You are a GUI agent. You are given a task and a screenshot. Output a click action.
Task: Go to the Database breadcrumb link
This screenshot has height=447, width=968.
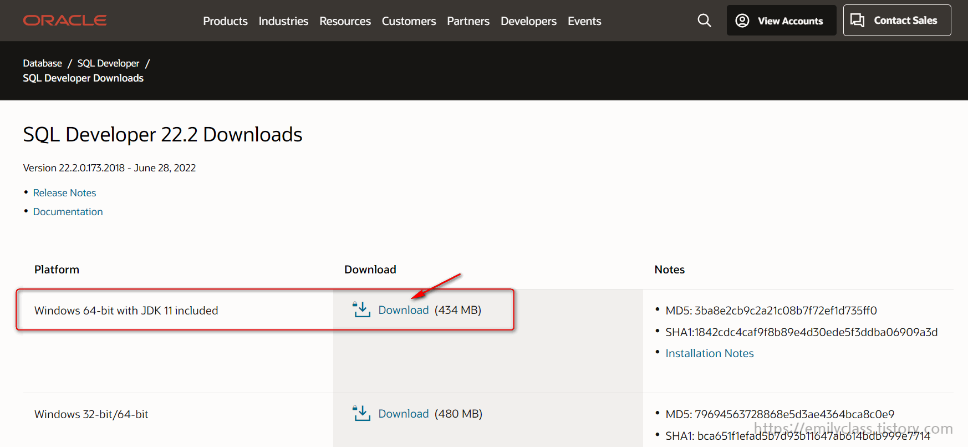[x=43, y=63]
